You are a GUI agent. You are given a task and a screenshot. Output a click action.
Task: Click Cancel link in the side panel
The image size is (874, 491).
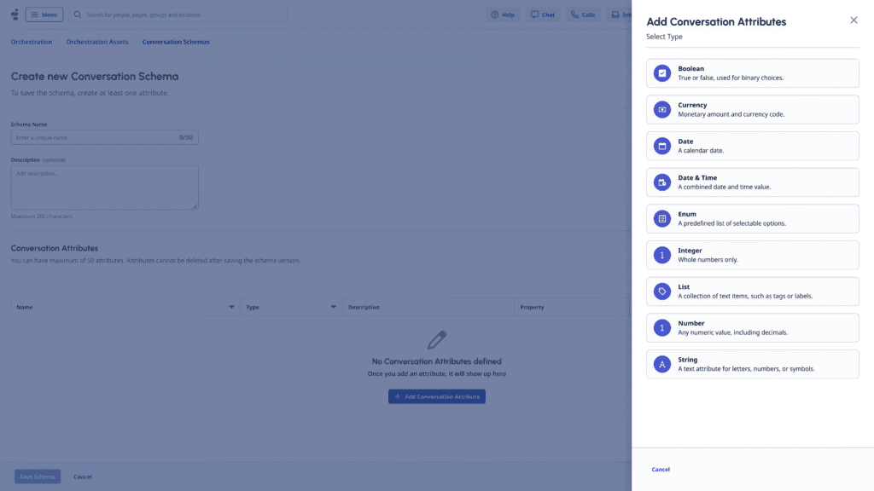661,470
